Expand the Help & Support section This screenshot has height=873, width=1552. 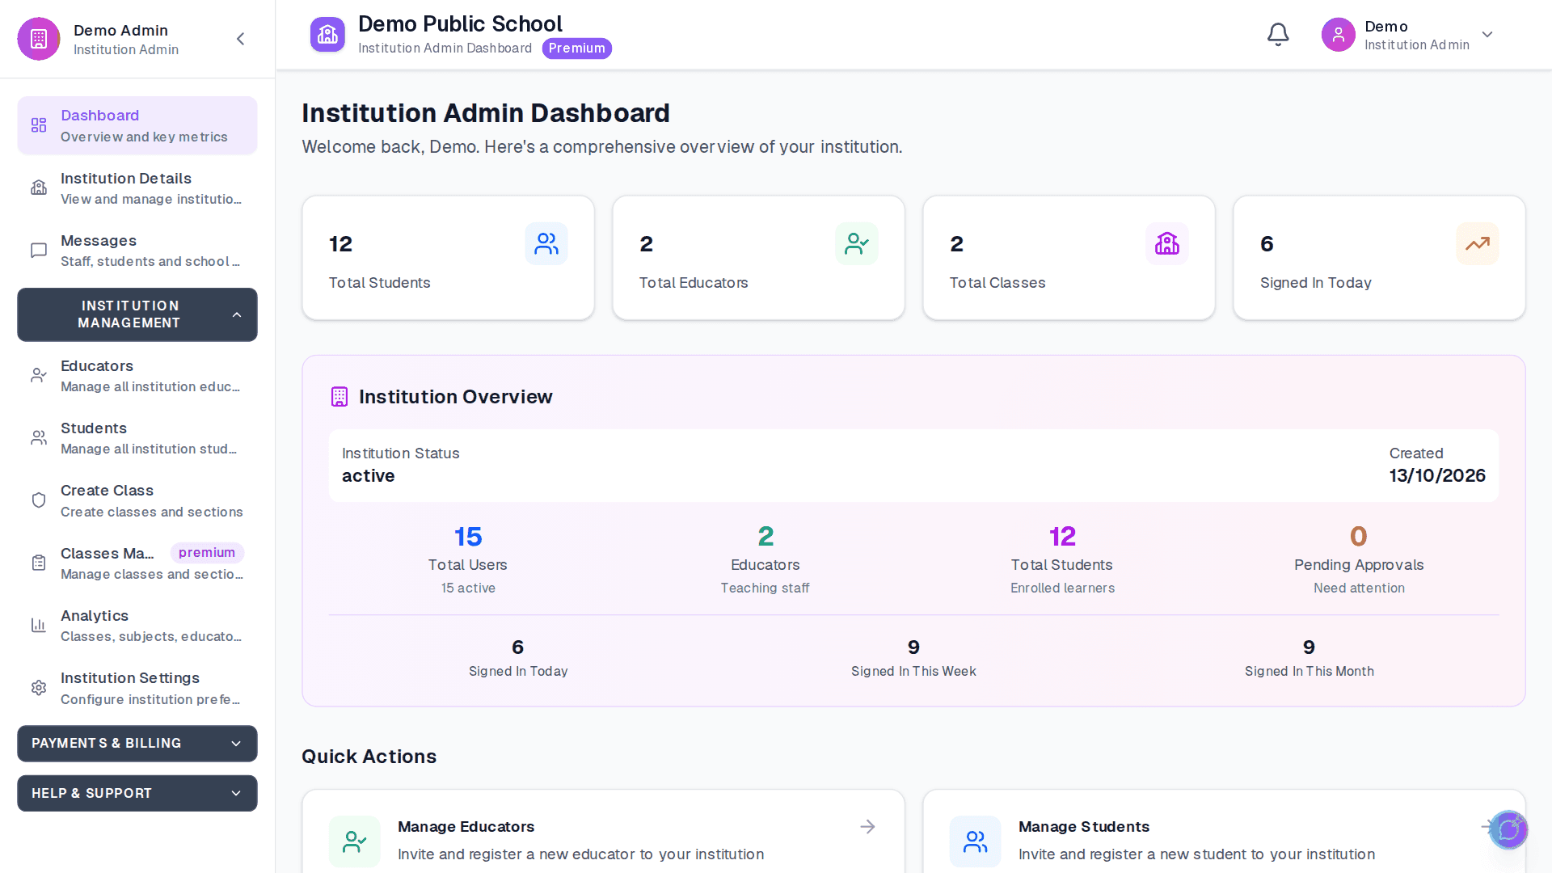(137, 794)
